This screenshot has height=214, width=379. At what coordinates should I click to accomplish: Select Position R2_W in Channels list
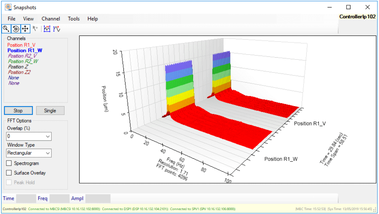23,61
